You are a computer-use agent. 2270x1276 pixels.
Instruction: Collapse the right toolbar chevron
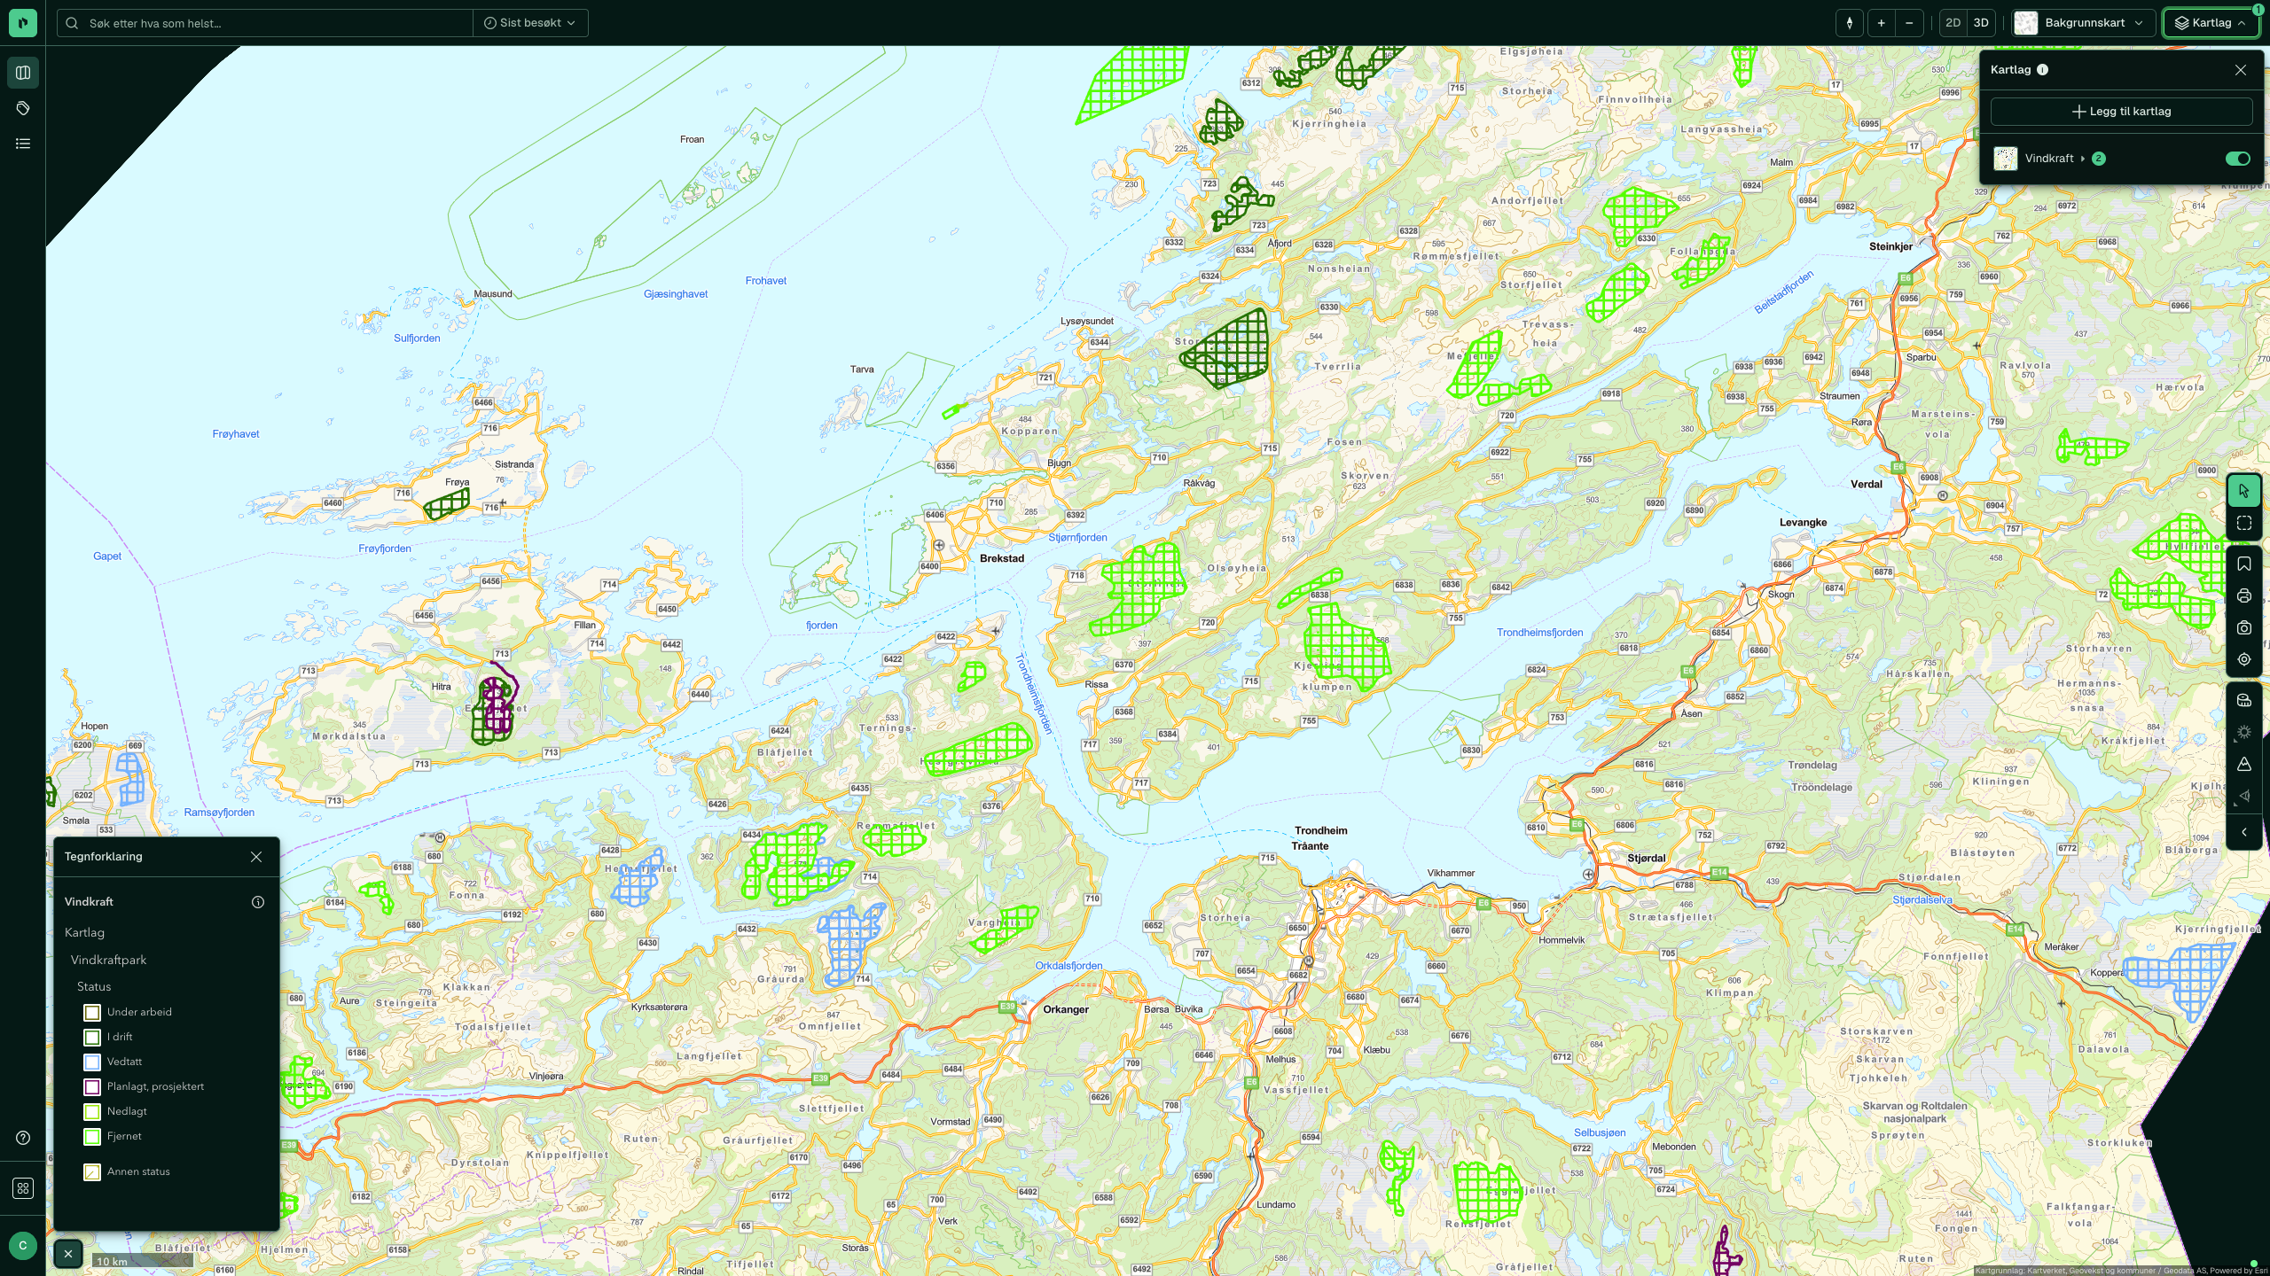tap(2244, 832)
